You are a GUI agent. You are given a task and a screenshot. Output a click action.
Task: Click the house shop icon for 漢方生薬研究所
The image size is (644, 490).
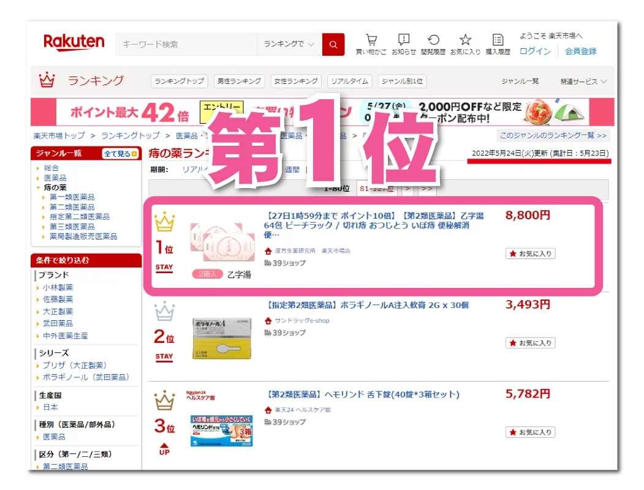268,251
